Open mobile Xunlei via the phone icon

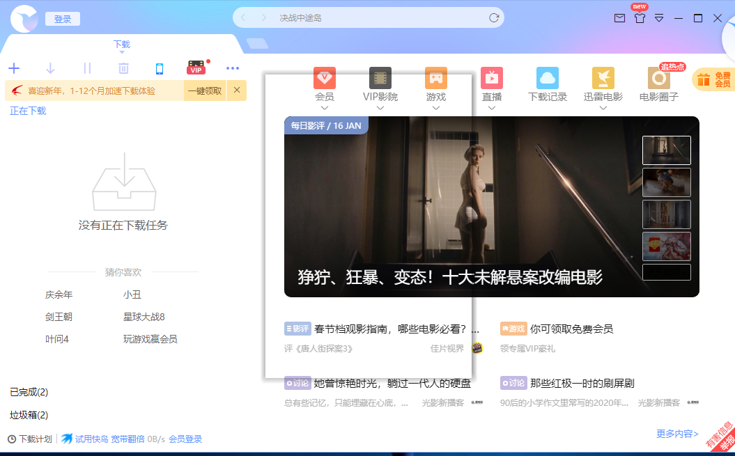click(x=160, y=68)
